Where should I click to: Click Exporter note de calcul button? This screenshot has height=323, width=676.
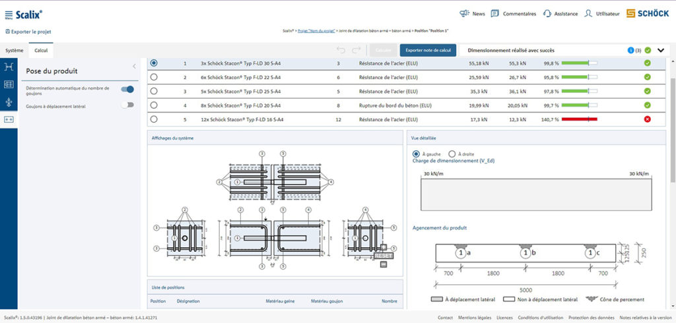coord(428,50)
